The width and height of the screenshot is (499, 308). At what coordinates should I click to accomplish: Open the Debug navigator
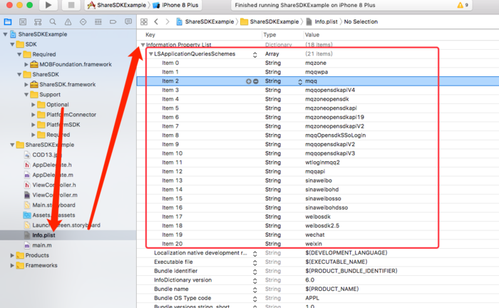[x=98, y=21]
